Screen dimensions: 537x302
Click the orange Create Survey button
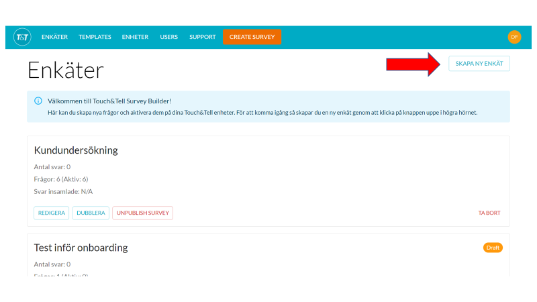[252, 37]
